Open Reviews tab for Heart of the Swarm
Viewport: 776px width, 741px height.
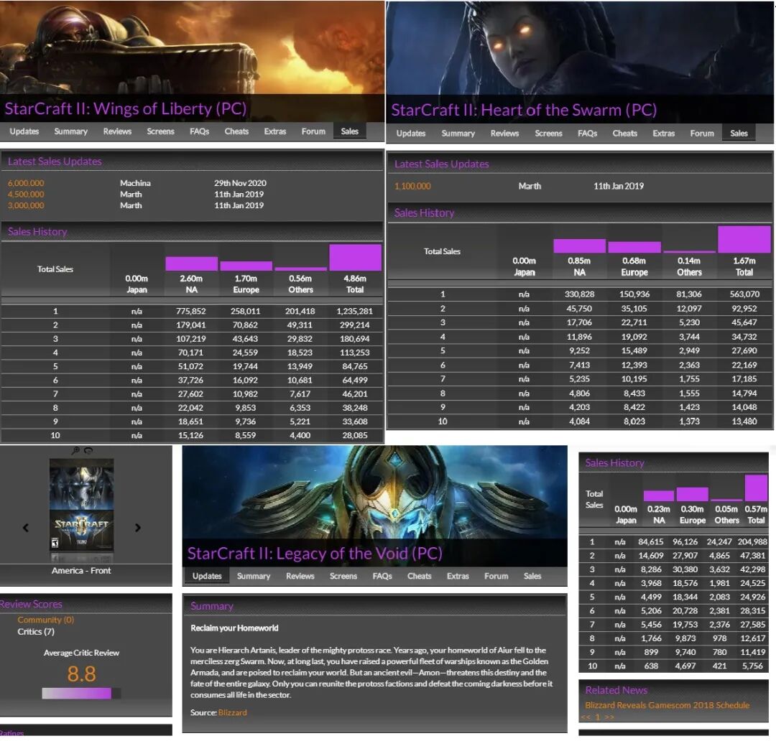click(504, 133)
